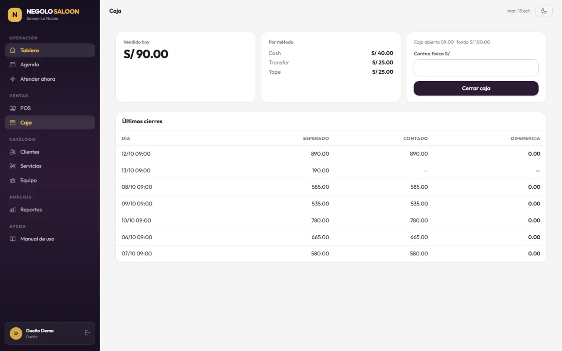Image resolution: width=562 pixels, height=351 pixels.
Task: Click the yellow N logo badge
Action: coord(15,14)
